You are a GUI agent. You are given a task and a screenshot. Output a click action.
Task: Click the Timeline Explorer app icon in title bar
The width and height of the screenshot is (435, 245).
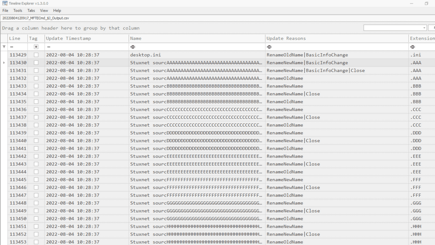[4, 3]
